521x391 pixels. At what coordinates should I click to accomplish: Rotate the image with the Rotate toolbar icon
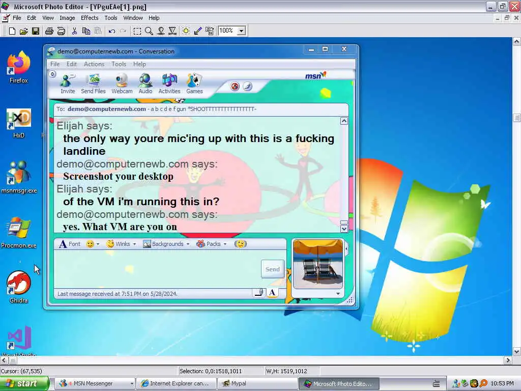(209, 31)
